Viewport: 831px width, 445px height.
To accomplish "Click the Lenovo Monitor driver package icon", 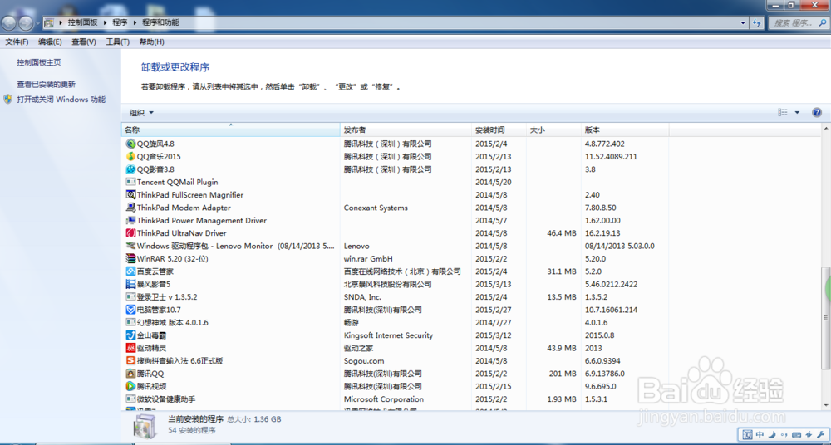I will pyautogui.click(x=131, y=246).
